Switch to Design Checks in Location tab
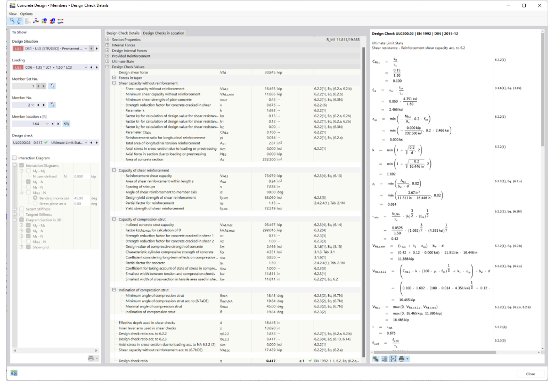Viewport: 554px width, 381px height. coord(163,33)
